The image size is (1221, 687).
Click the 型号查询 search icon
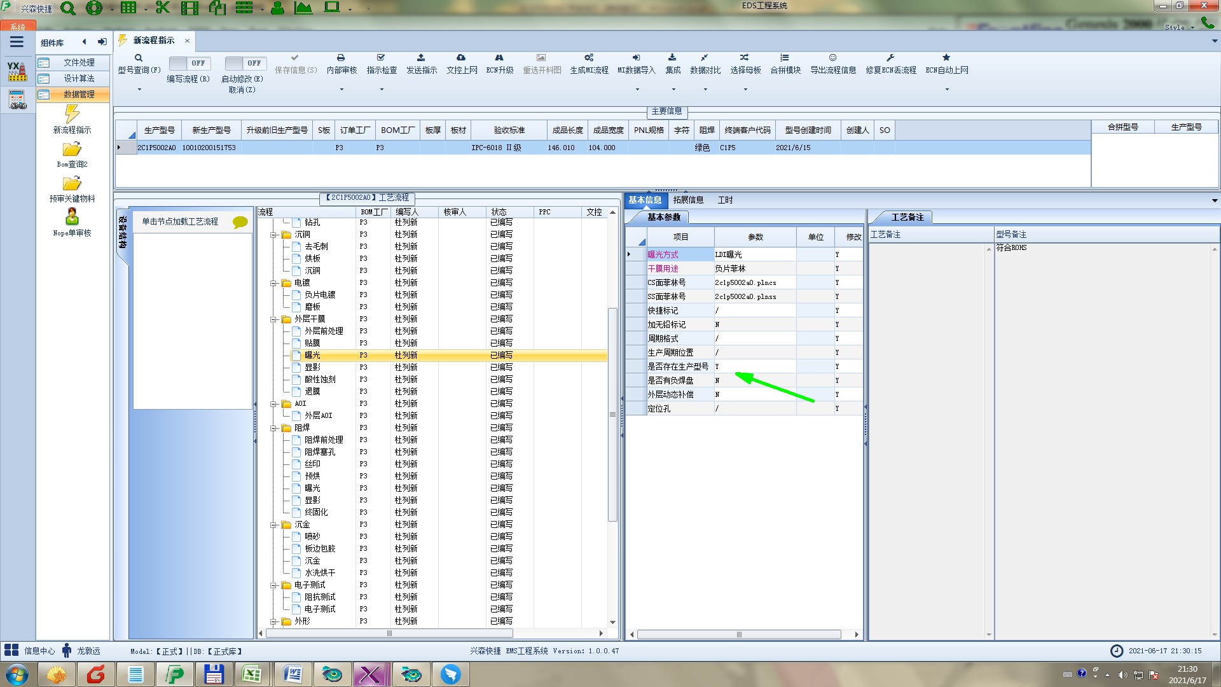[139, 58]
